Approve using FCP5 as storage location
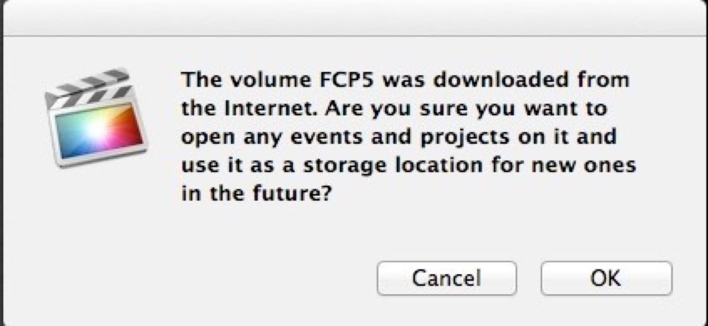This screenshot has width=708, height=326. point(606,278)
